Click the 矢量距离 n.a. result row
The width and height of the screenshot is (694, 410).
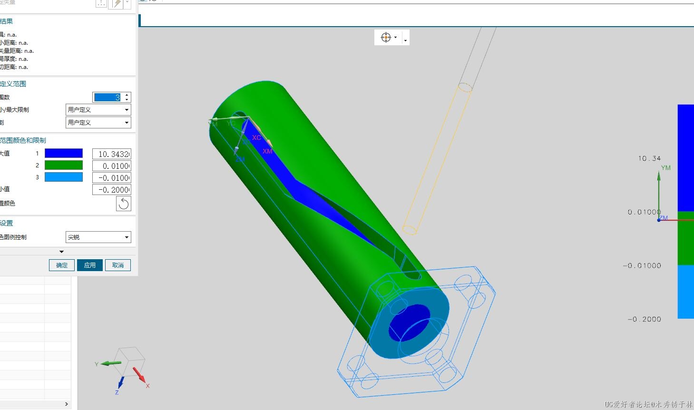tap(17, 51)
